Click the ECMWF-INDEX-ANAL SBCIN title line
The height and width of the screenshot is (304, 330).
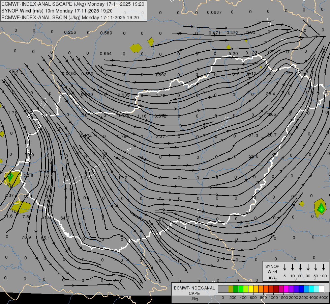coord(70,18)
